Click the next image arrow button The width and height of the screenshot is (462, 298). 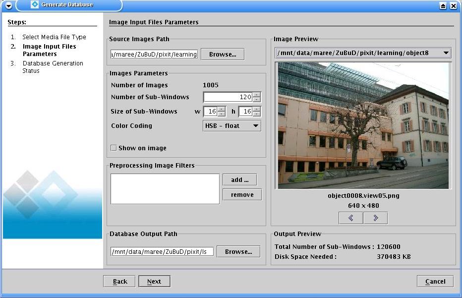coord(375,218)
